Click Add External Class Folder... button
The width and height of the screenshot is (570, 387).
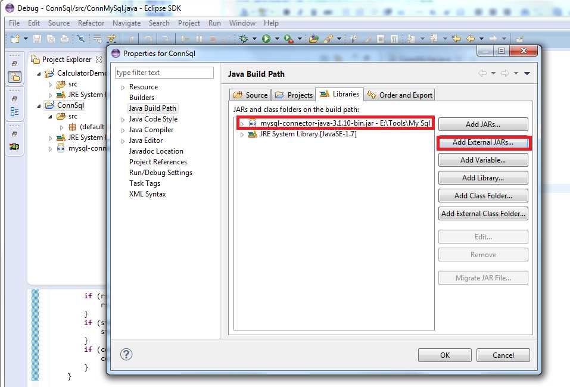coord(483,213)
